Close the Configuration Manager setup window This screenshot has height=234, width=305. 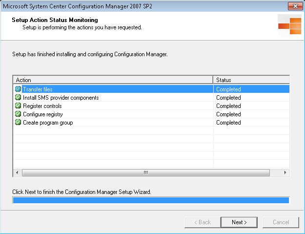295,6
